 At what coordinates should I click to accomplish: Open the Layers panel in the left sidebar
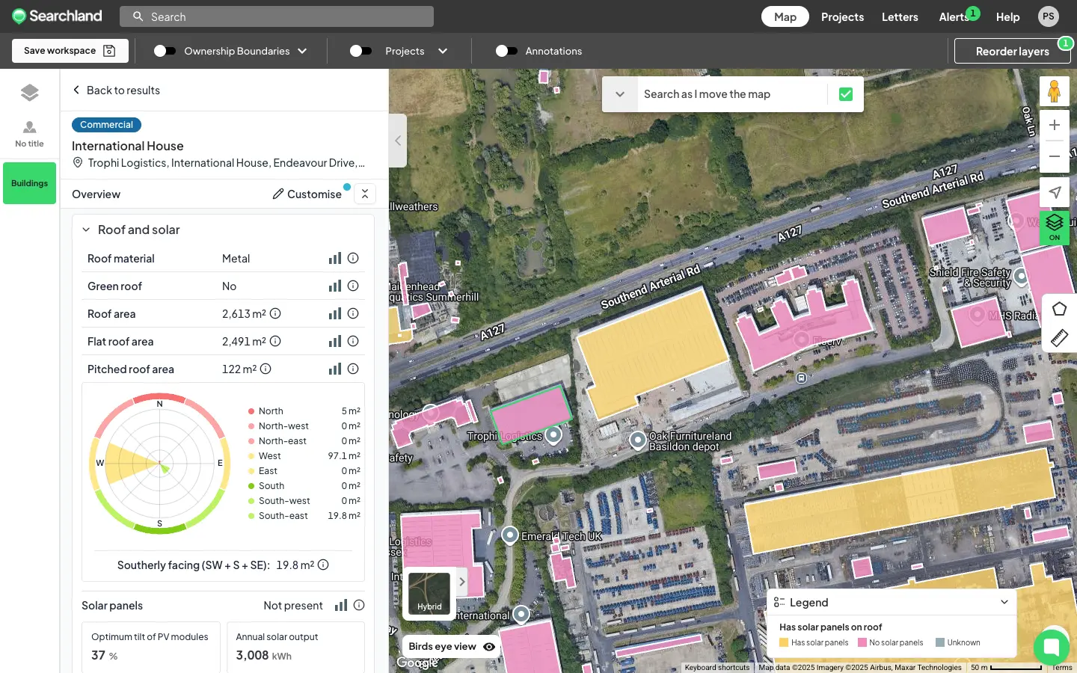coord(29,92)
